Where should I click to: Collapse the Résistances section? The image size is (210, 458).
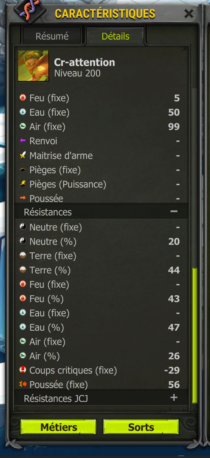(x=174, y=211)
